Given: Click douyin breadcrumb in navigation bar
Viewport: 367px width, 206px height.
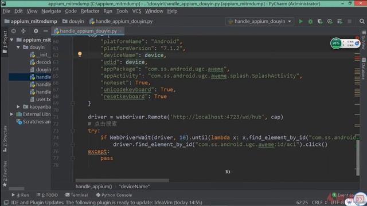Looking at the screenshot, I should click(73, 21).
